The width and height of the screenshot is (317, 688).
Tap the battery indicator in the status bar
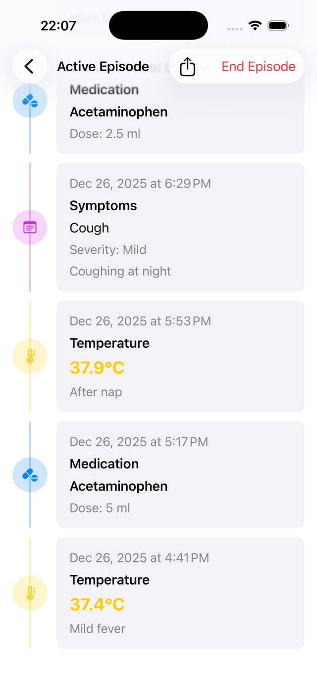click(x=278, y=25)
